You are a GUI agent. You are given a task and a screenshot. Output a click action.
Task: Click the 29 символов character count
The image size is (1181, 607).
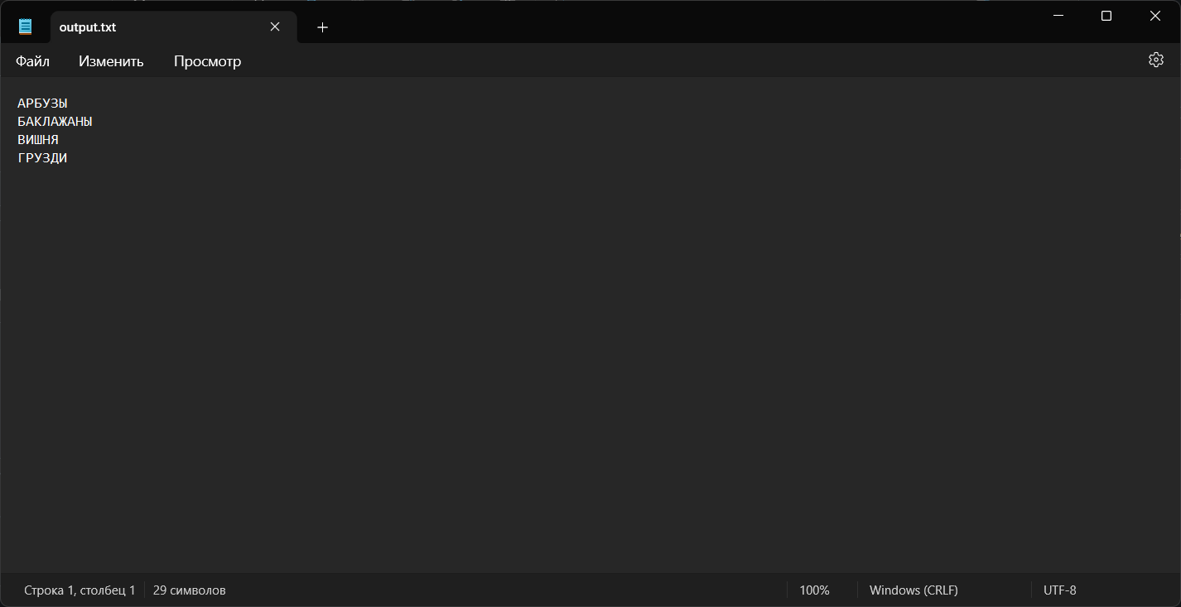point(189,590)
